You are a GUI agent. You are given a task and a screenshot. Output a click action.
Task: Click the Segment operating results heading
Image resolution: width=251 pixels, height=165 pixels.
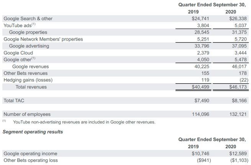pos(33,132)
